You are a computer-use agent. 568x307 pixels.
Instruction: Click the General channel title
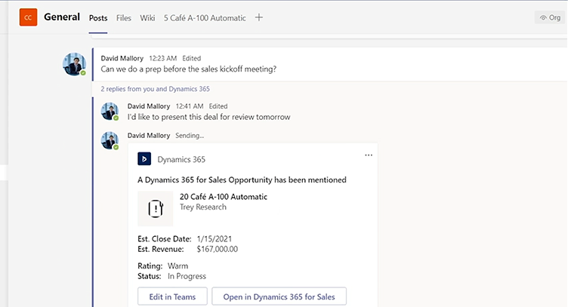point(62,17)
